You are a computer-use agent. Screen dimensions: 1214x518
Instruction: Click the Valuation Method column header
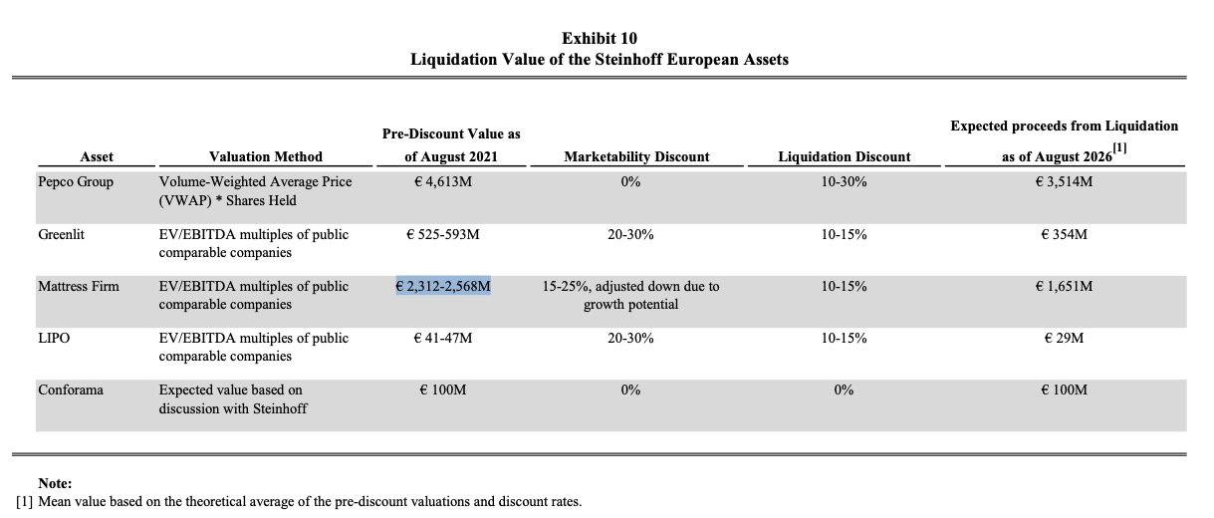coord(265,156)
